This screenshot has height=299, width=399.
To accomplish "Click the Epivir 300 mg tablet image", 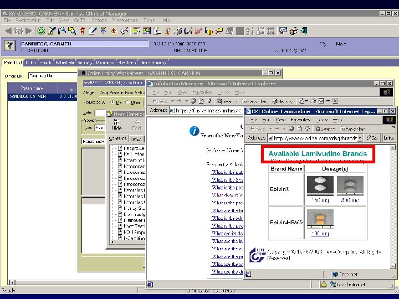I will click(350, 186).
